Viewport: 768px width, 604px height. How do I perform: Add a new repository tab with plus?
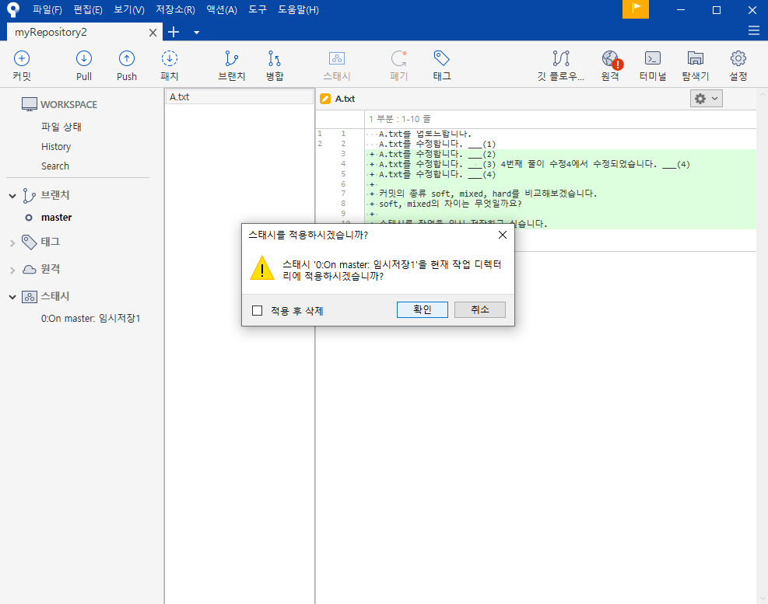point(174,33)
